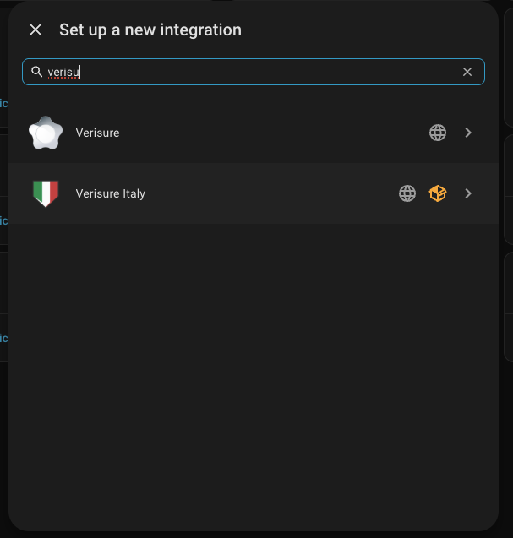Edit the integration search field
The image size is (513, 538).
tap(254, 72)
